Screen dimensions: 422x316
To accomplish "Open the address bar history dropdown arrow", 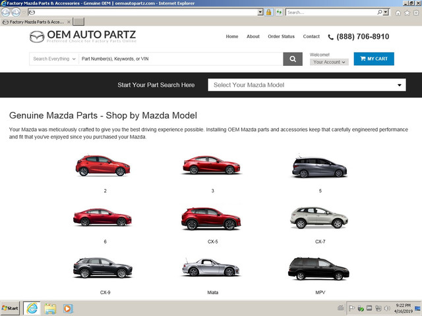I will [x=260, y=12].
